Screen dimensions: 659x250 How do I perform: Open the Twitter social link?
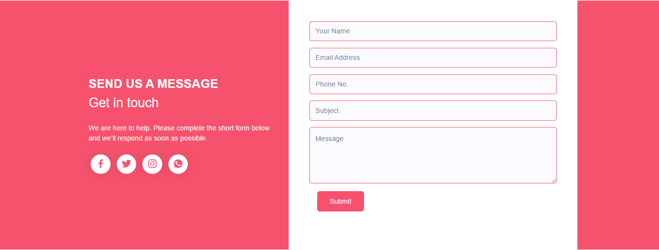(126, 164)
